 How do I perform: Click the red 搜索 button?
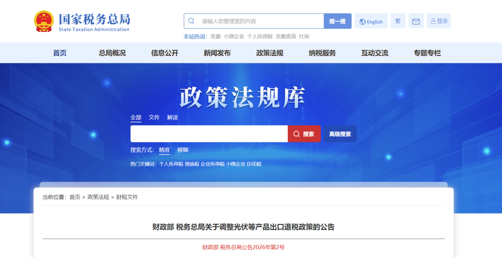pyautogui.click(x=304, y=134)
